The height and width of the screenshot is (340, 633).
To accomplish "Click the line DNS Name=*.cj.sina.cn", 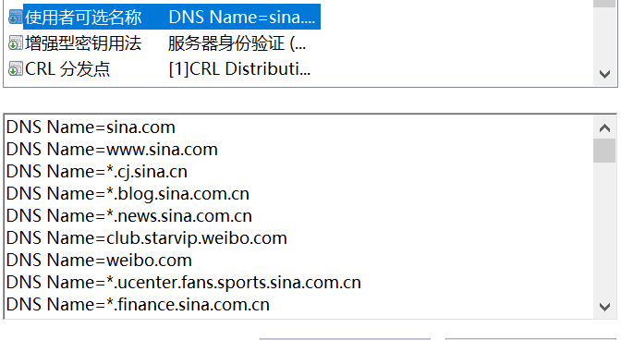I will [x=97, y=172].
